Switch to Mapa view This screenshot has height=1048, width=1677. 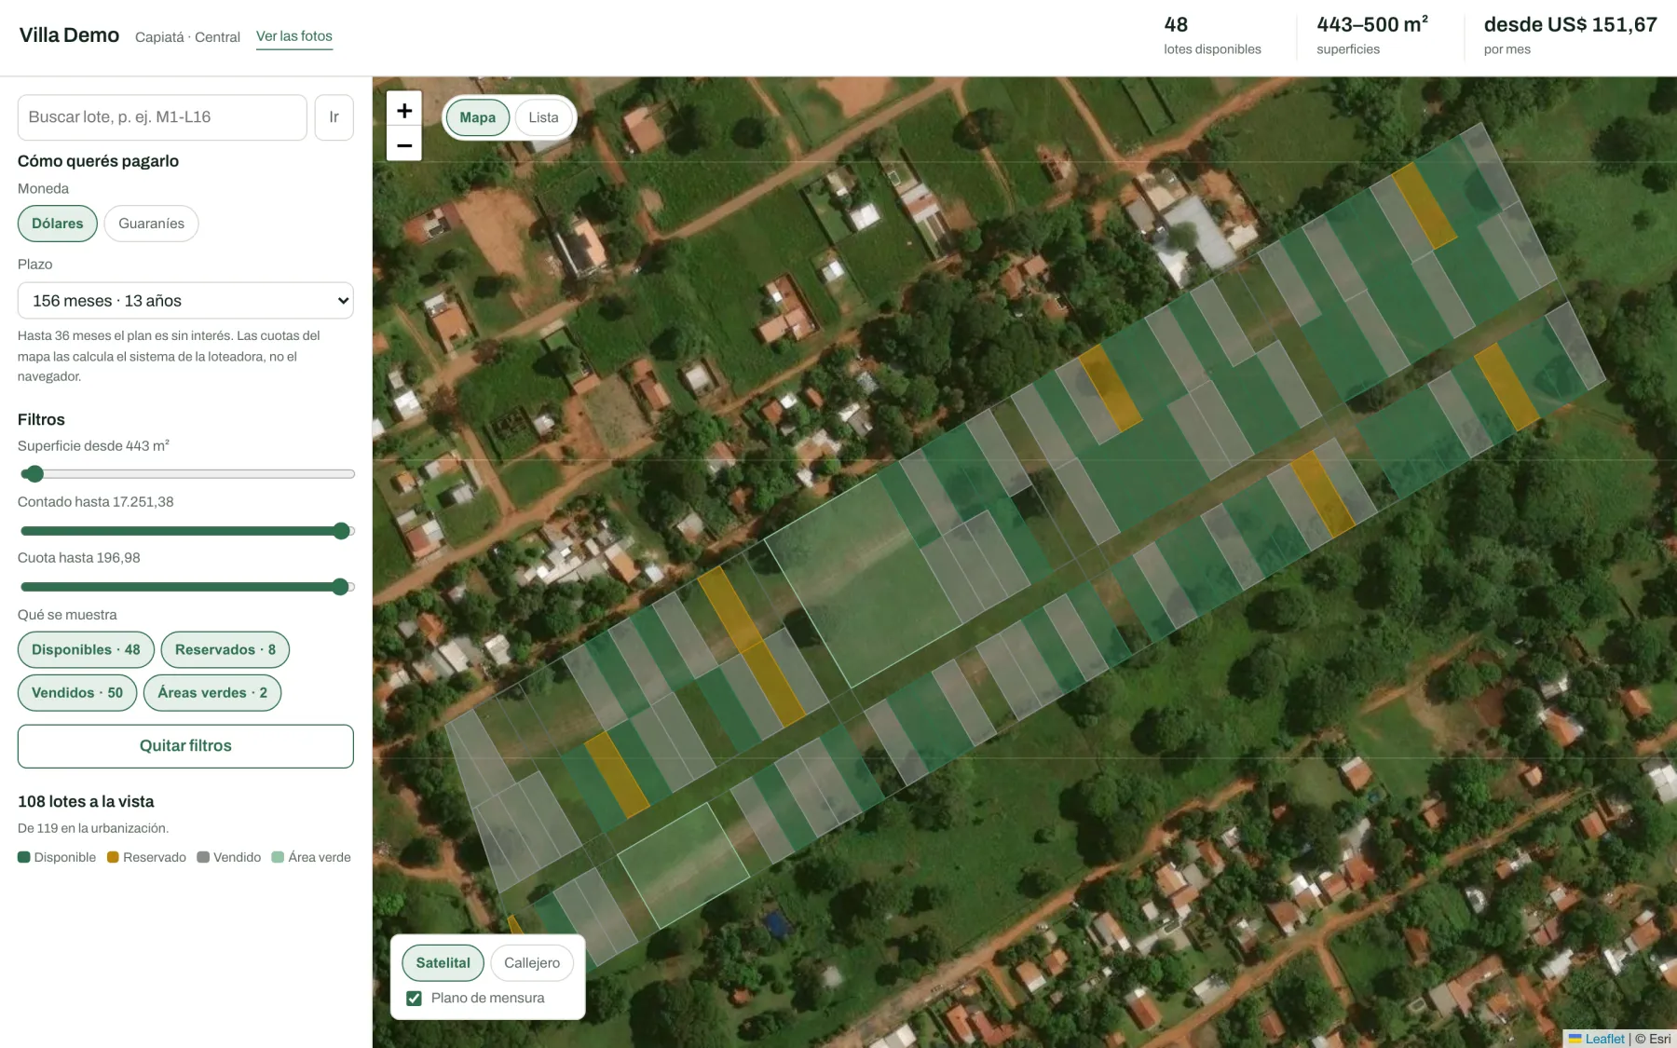click(477, 117)
